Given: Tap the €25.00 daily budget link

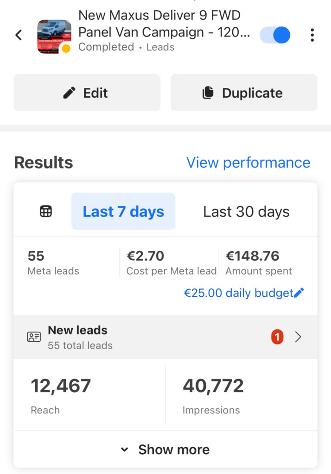Looking at the screenshot, I should pyautogui.click(x=239, y=293).
